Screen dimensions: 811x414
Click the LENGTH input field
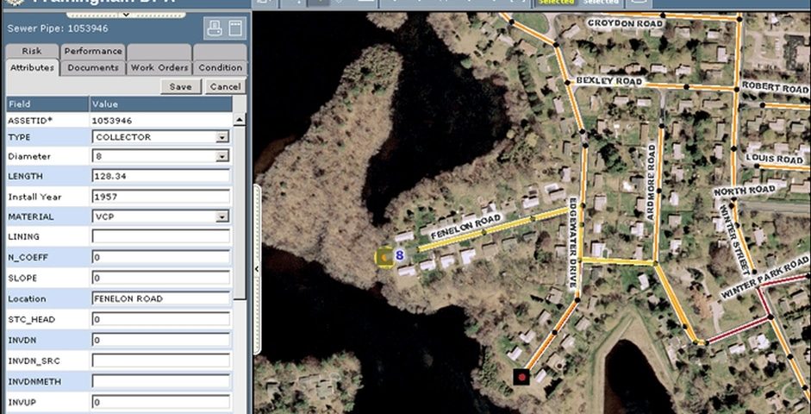pyautogui.click(x=161, y=176)
